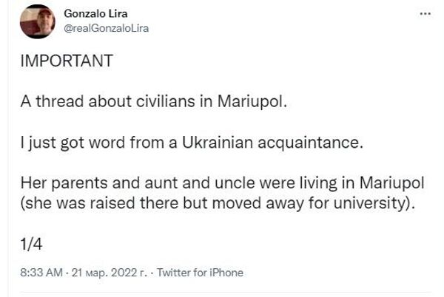Click the 1/4 thread counter
This screenshot has height=297, width=444.
coord(30,244)
